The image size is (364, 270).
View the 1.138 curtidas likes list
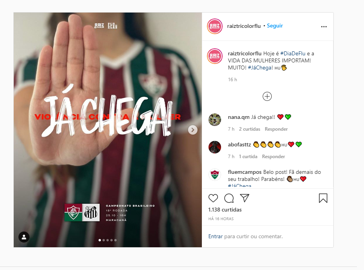coord(225,210)
